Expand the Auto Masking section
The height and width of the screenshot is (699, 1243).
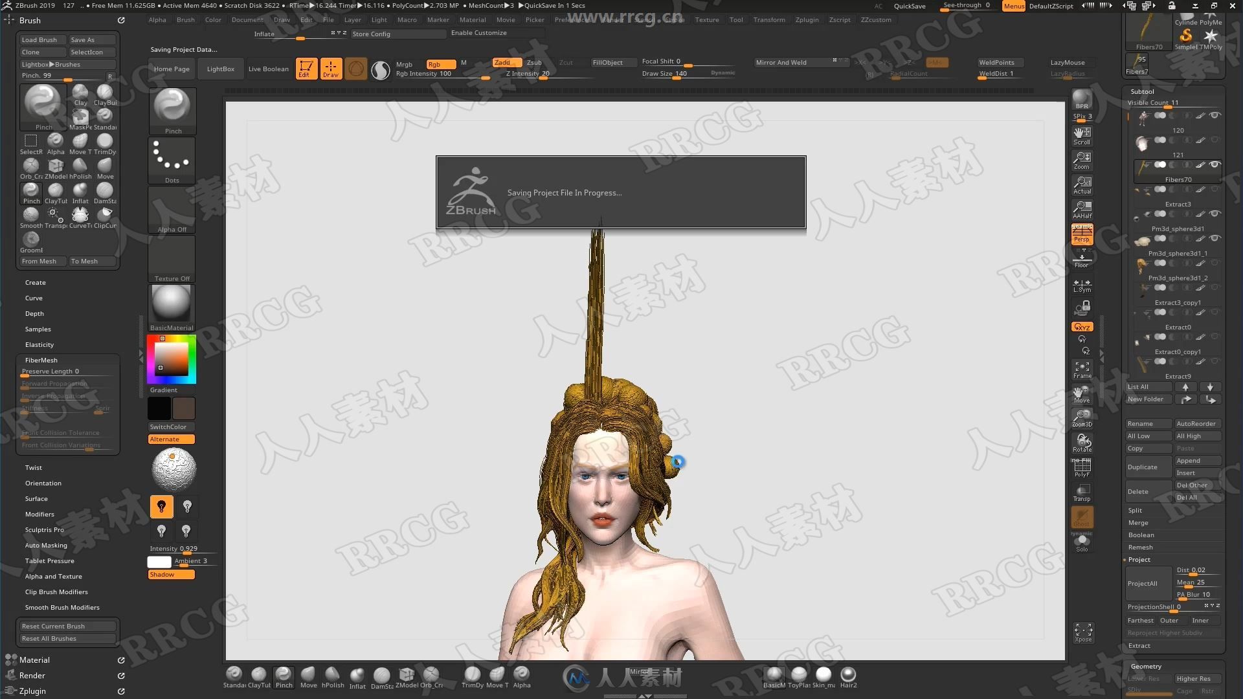(x=46, y=545)
